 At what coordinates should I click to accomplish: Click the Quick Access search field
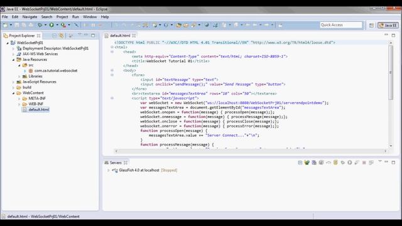[x=341, y=25]
